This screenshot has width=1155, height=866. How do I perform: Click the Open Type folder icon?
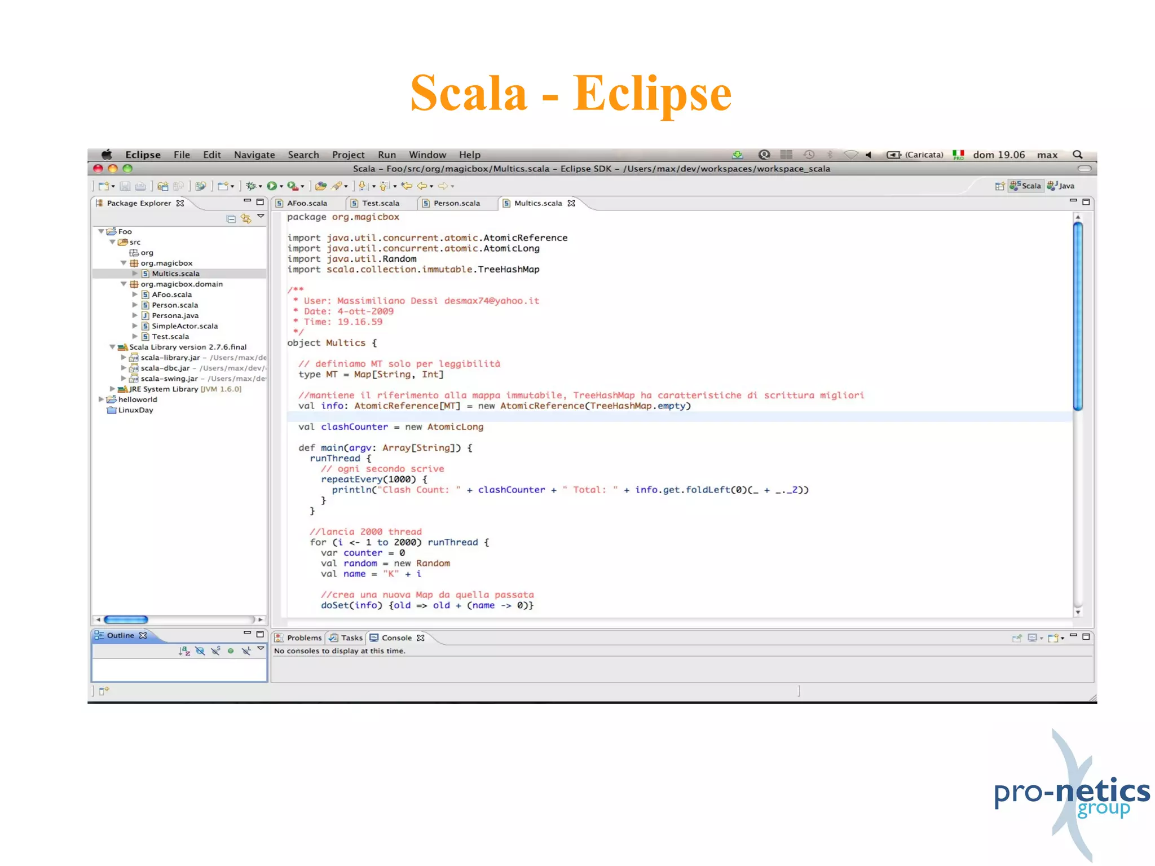[321, 186]
